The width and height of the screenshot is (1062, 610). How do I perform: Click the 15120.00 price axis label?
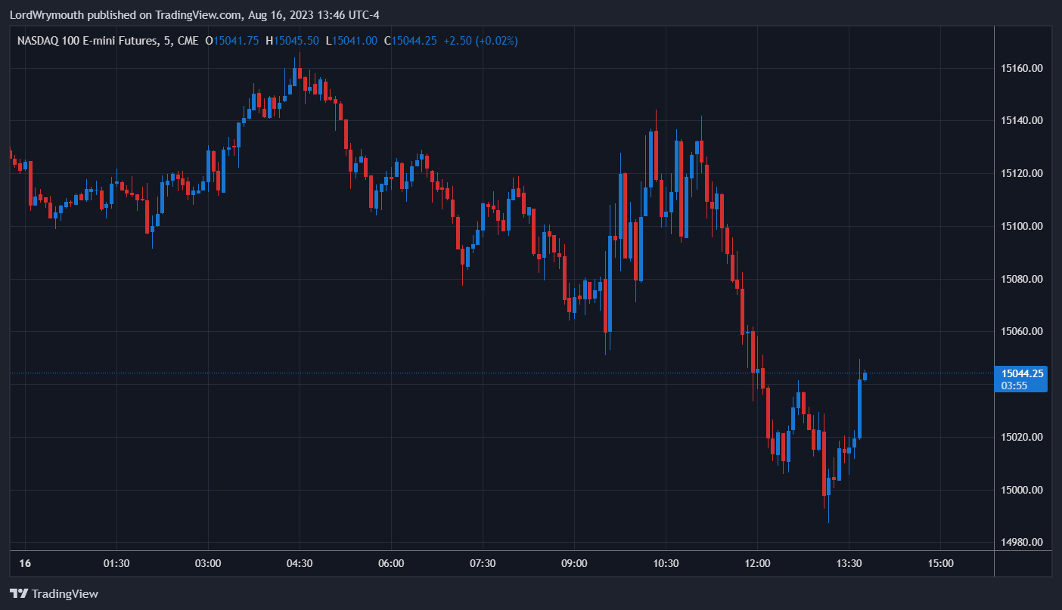(x=1022, y=173)
